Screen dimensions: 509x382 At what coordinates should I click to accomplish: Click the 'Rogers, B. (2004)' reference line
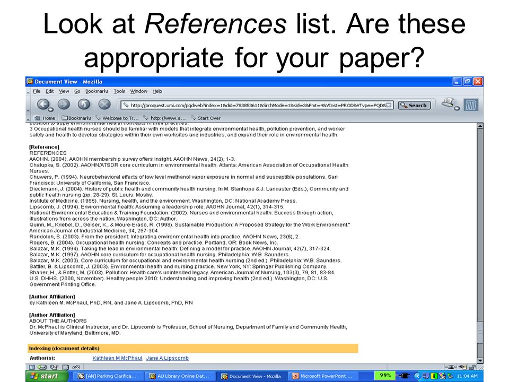coord(154,242)
